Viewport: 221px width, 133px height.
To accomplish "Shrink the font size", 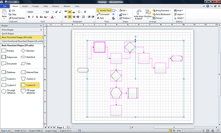I will point(60,12).
